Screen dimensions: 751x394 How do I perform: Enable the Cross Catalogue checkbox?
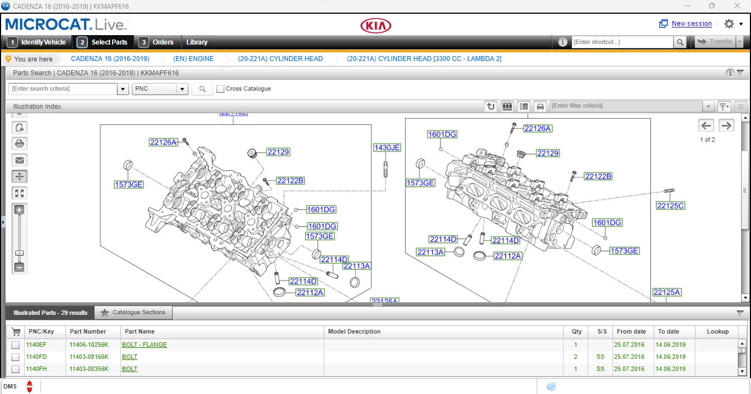tap(220, 88)
